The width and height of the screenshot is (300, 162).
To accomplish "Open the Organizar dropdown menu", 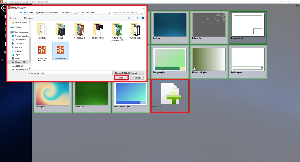I will click(14, 18).
